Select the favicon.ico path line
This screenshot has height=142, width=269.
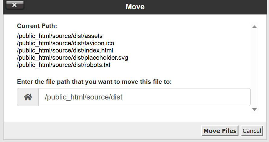tap(66, 43)
